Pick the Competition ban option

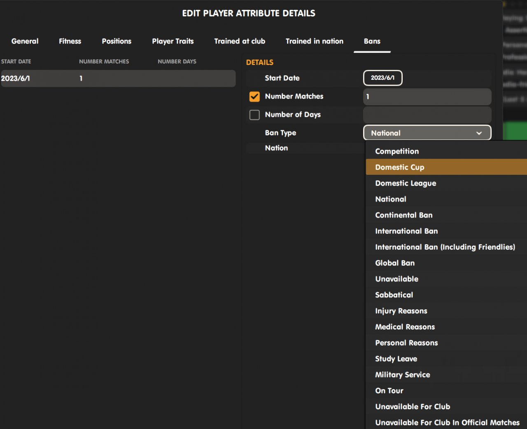396,151
